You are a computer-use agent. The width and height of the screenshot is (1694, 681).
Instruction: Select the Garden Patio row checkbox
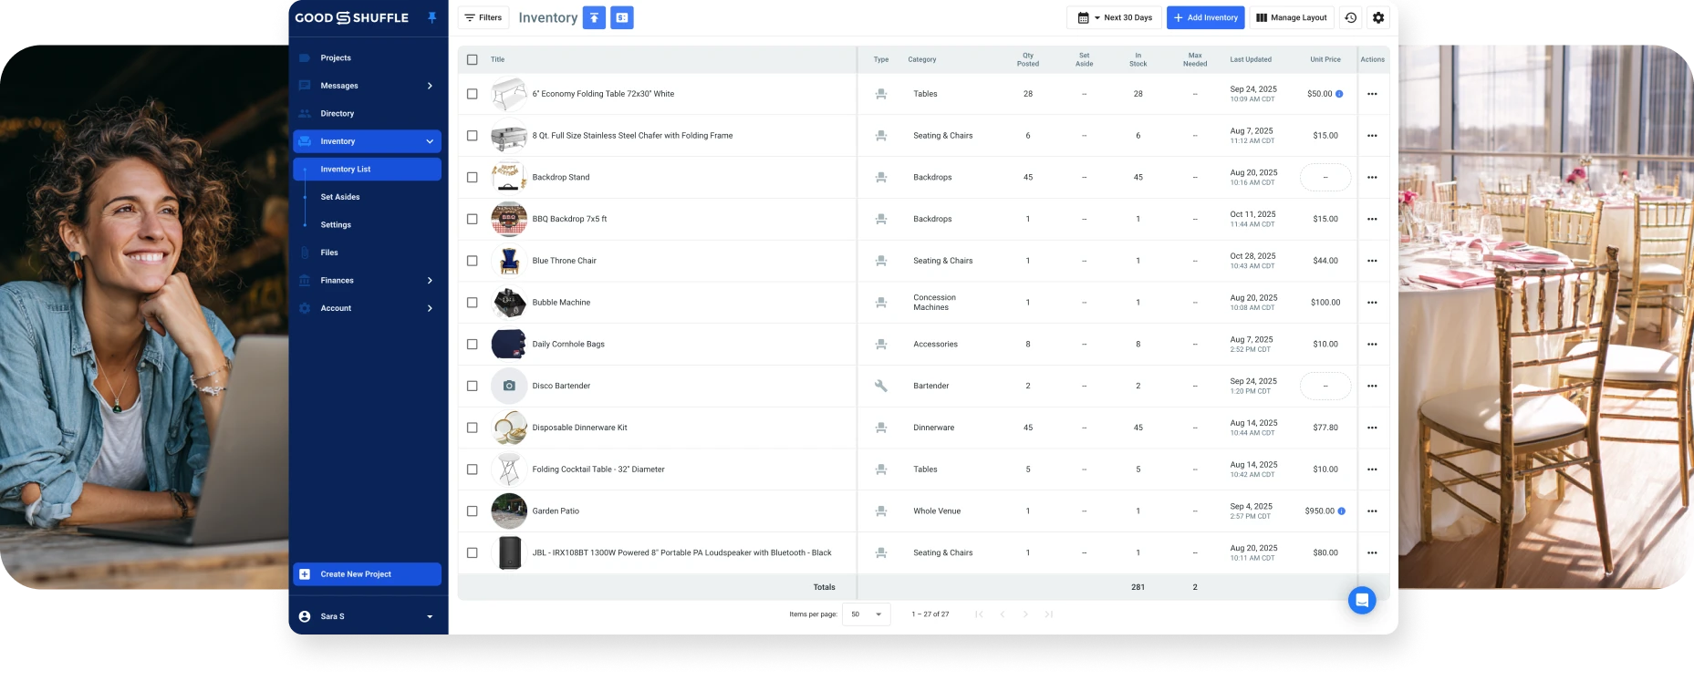472,511
